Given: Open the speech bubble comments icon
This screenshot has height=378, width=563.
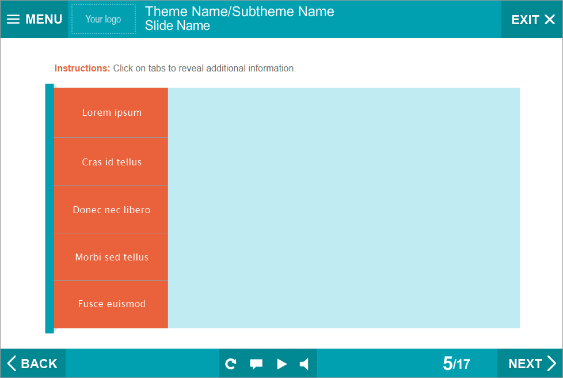Looking at the screenshot, I should [256, 364].
